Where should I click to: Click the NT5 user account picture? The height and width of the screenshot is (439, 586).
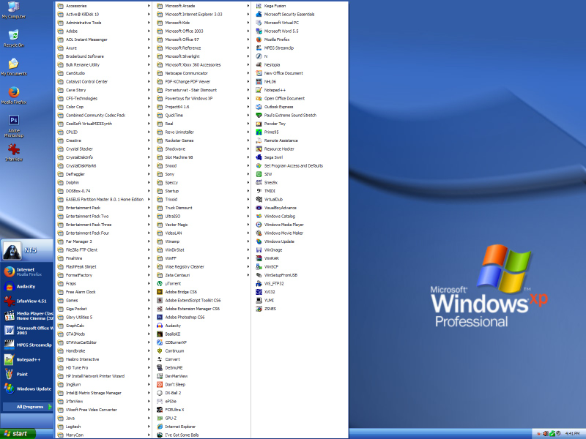[x=12, y=250]
